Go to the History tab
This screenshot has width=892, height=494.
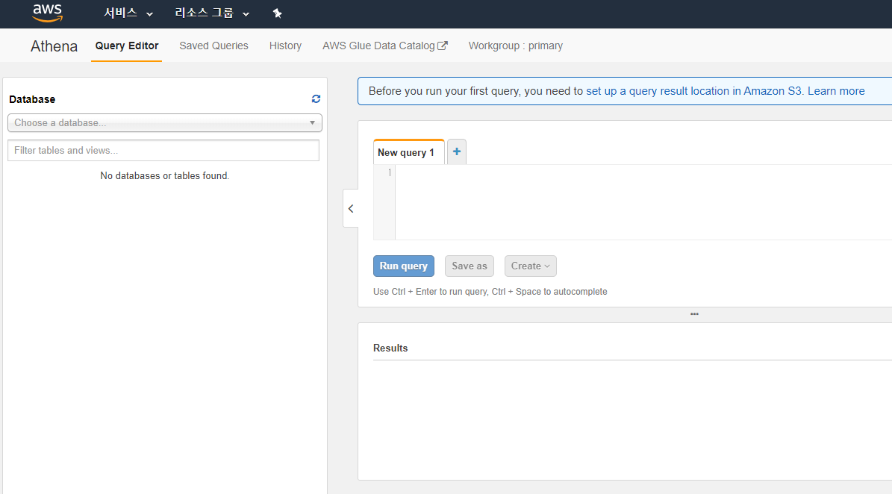point(285,46)
